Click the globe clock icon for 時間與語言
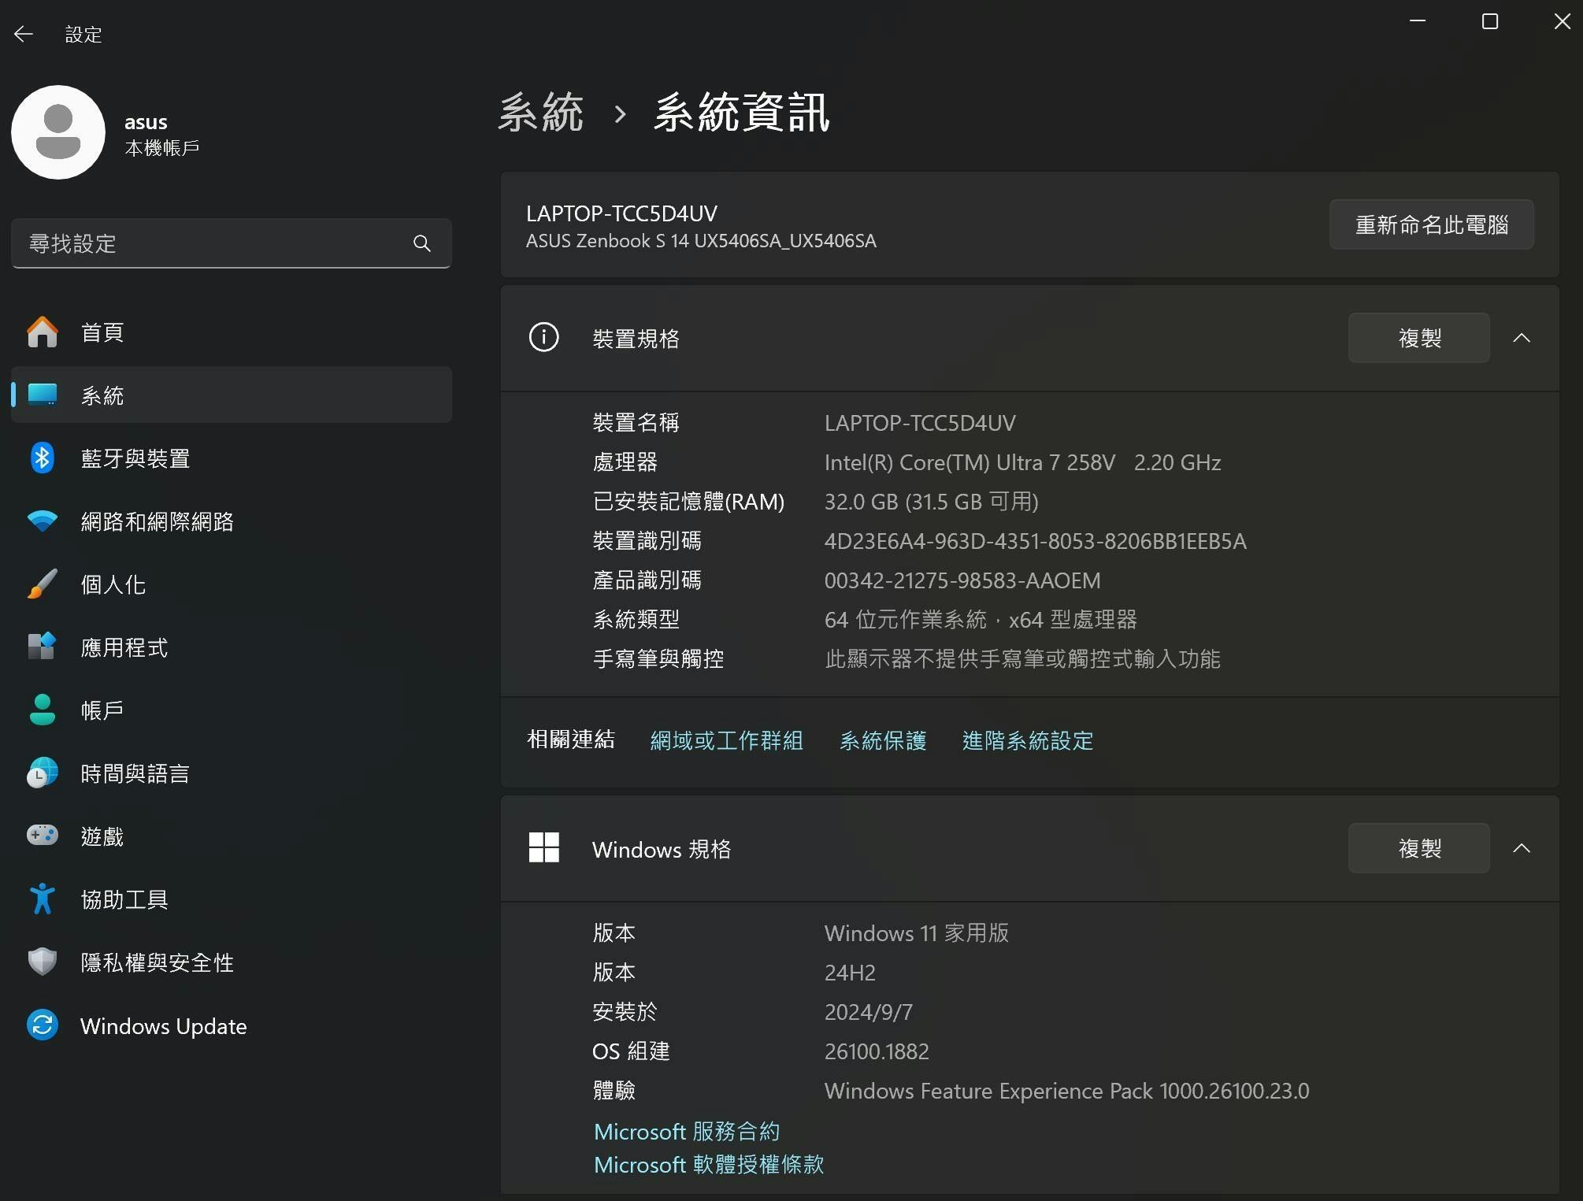 (x=43, y=773)
